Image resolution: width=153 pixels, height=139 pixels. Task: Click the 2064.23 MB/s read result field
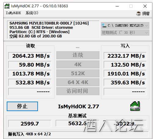(x=30, y=56)
